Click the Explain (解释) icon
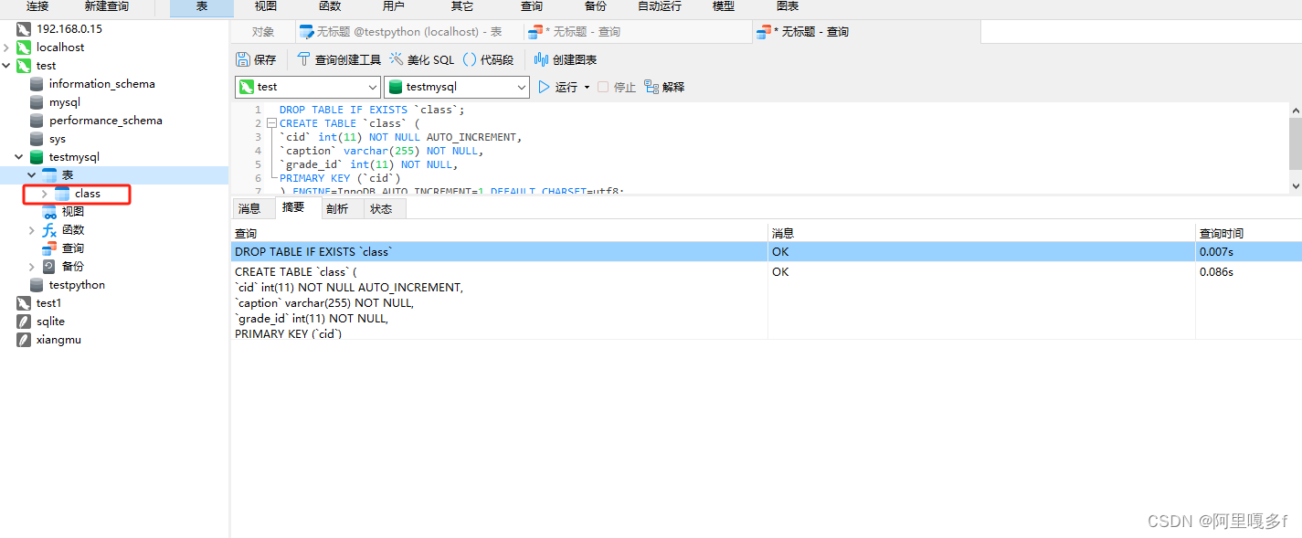 coord(651,87)
